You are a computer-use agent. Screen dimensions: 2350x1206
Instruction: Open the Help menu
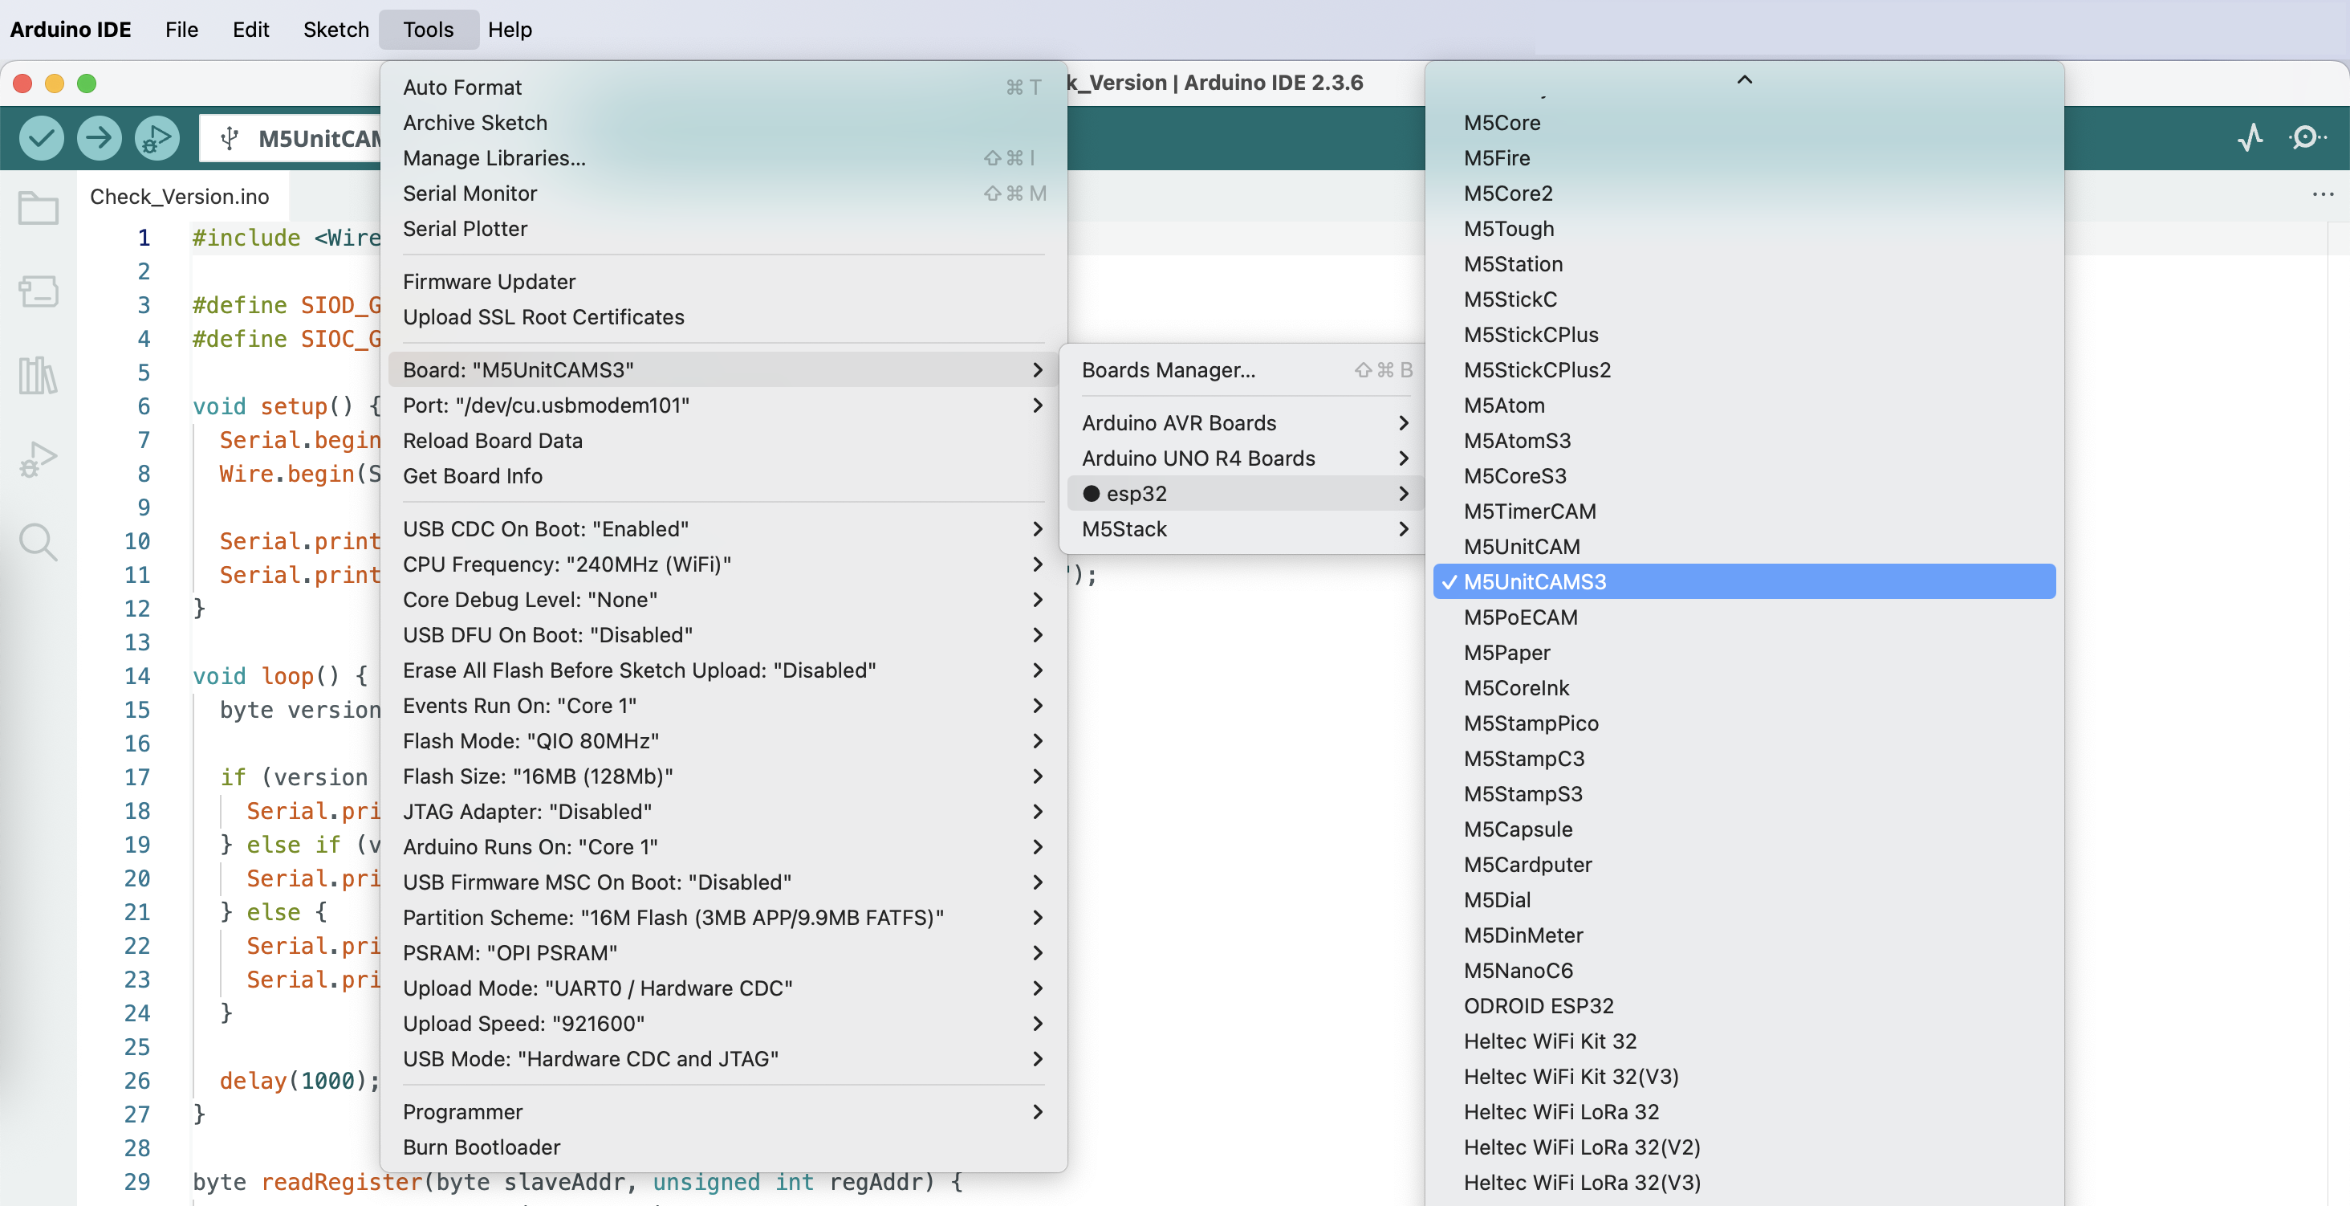point(509,29)
